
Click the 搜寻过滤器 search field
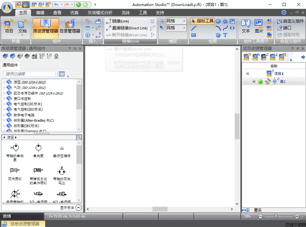[29, 74]
